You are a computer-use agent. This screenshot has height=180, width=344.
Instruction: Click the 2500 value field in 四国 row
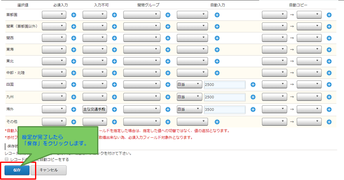(x=225, y=85)
